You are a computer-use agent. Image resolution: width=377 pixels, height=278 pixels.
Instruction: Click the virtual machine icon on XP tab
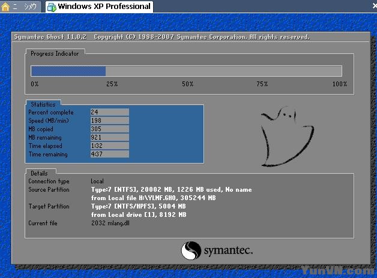pyautogui.click(x=52, y=7)
